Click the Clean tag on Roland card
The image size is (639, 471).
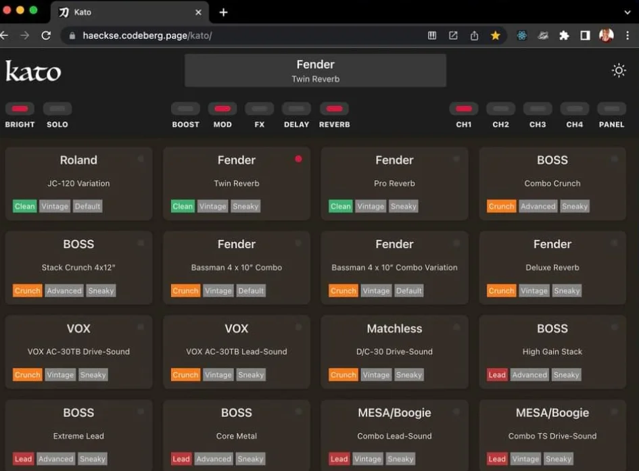pos(25,206)
